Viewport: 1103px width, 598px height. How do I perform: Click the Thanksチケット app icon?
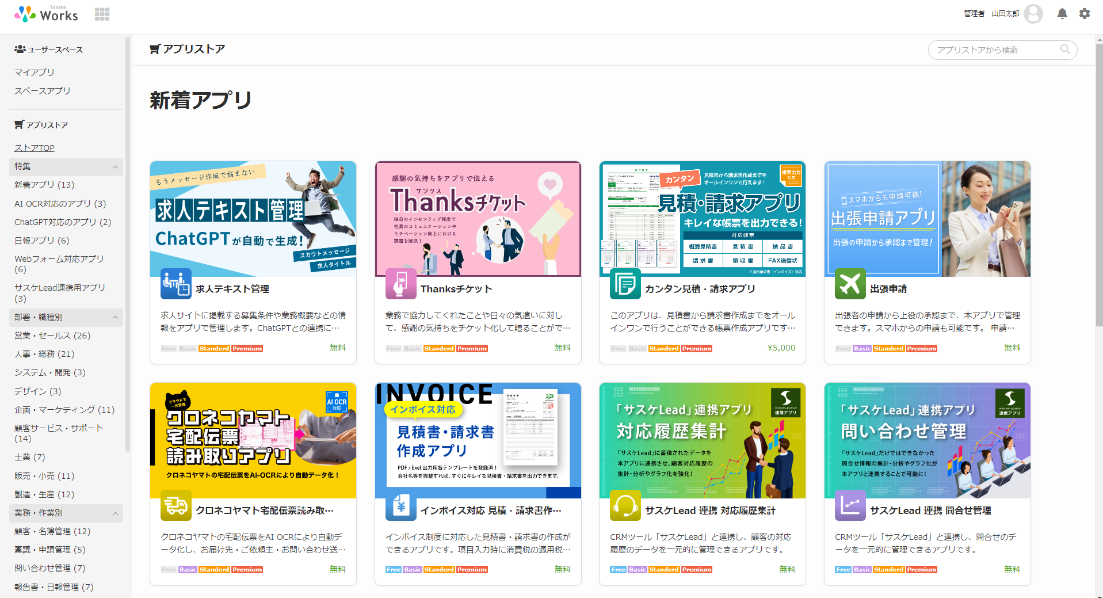tap(401, 284)
